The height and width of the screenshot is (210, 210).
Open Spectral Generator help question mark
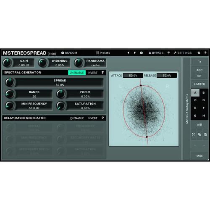point(102,73)
